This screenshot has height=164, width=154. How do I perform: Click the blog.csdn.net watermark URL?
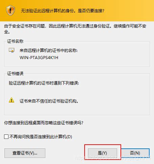[x=113, y=158]
